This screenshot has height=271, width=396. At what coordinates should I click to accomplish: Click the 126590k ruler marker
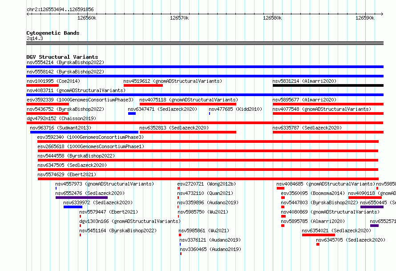[365, 18]
